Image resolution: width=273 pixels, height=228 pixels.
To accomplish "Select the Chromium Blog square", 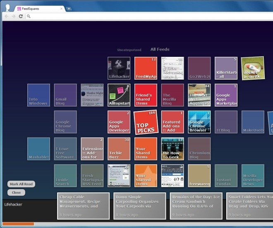I will point(199,149).
